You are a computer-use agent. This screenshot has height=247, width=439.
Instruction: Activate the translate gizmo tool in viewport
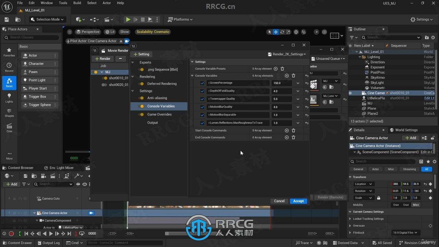pos(276,32)
